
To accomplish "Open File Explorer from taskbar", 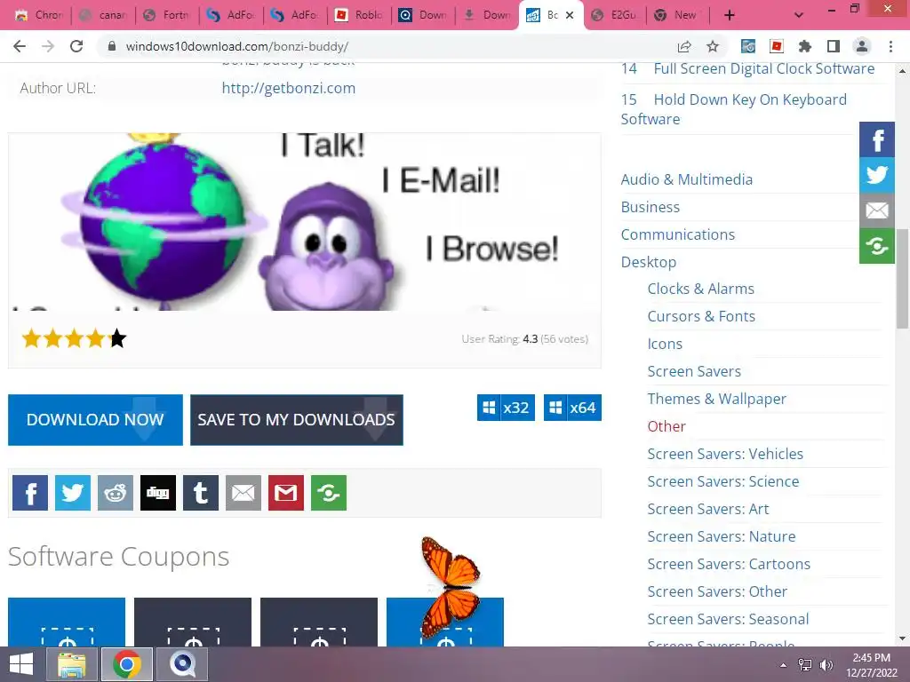I will coord(72,664).
